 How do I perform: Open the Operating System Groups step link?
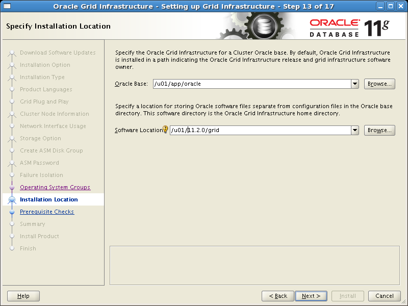(55, 187)
